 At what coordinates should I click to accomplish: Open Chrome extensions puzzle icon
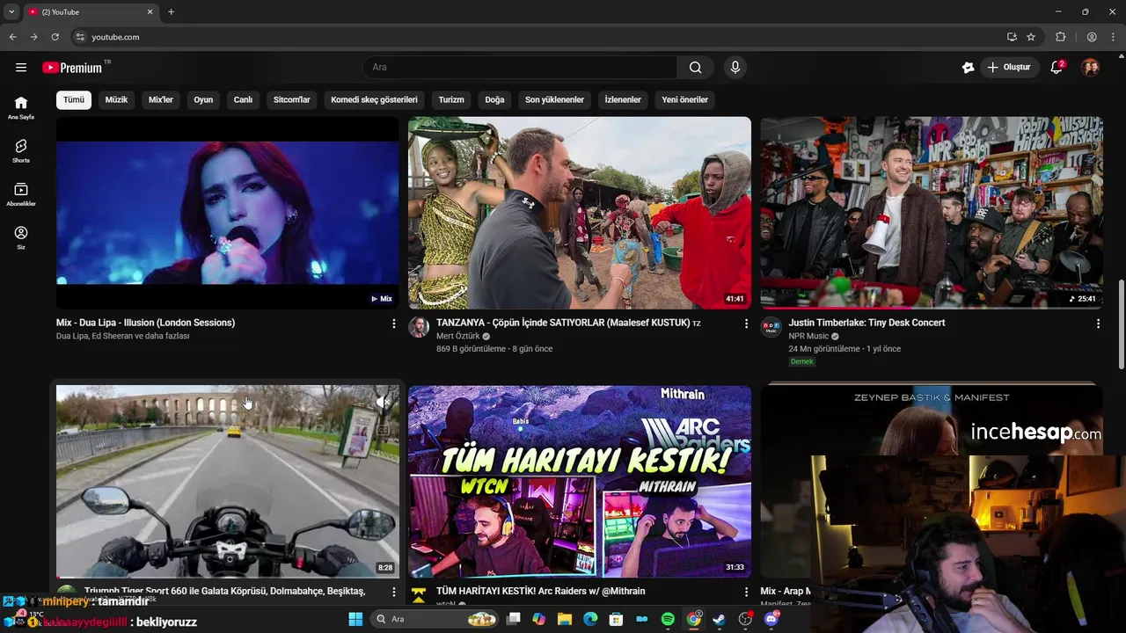[x=1061, y=37]
